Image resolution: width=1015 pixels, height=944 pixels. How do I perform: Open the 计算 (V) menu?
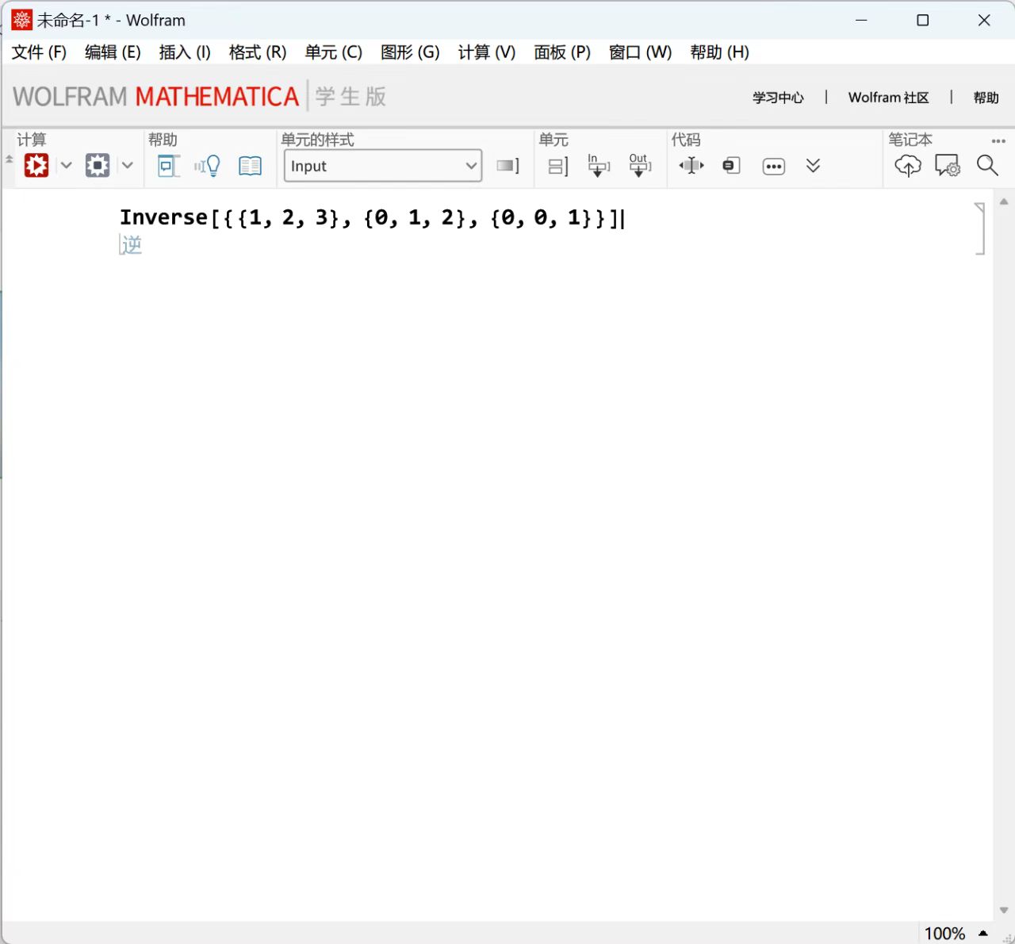(486, 52)
